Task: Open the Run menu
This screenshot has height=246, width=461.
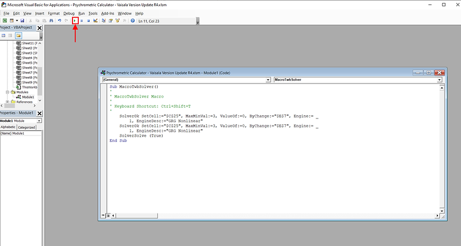Action: pyautogui.click(x=82, y=13)
